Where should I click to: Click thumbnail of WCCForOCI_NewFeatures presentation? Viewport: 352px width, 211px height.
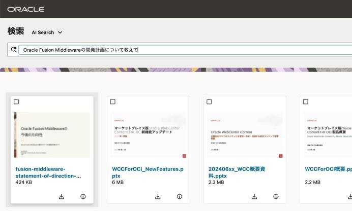point(149,135)
